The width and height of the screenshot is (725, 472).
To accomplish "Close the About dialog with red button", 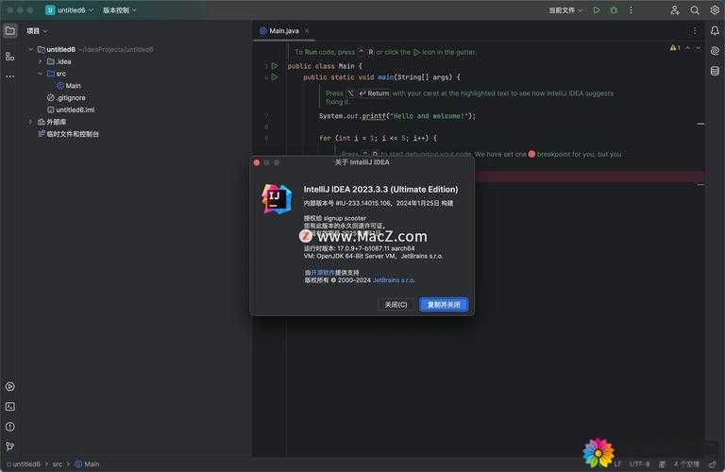I will click(257, 162).
